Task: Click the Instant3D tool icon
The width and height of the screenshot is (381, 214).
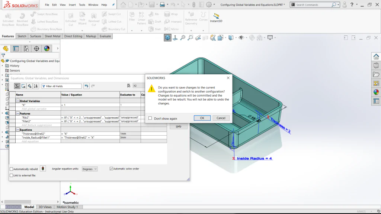Action: (216, 16)
